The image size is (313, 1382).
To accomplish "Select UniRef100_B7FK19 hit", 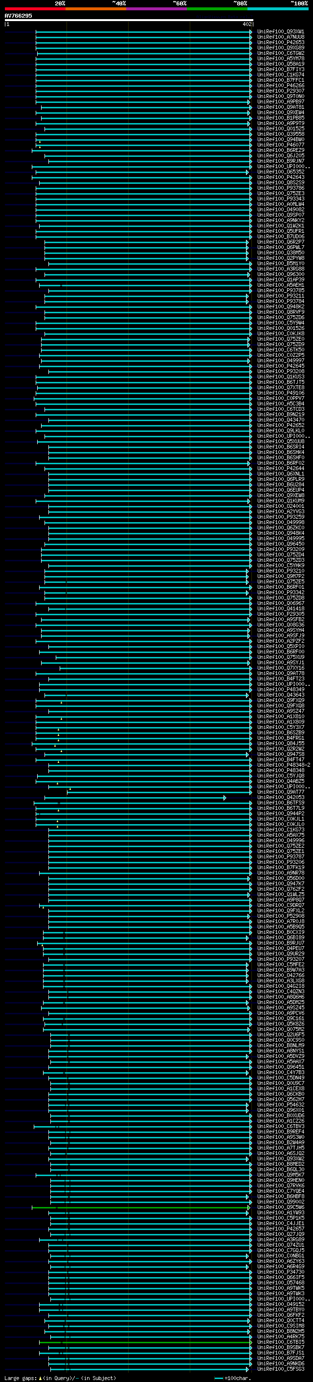I will point(281,868).
